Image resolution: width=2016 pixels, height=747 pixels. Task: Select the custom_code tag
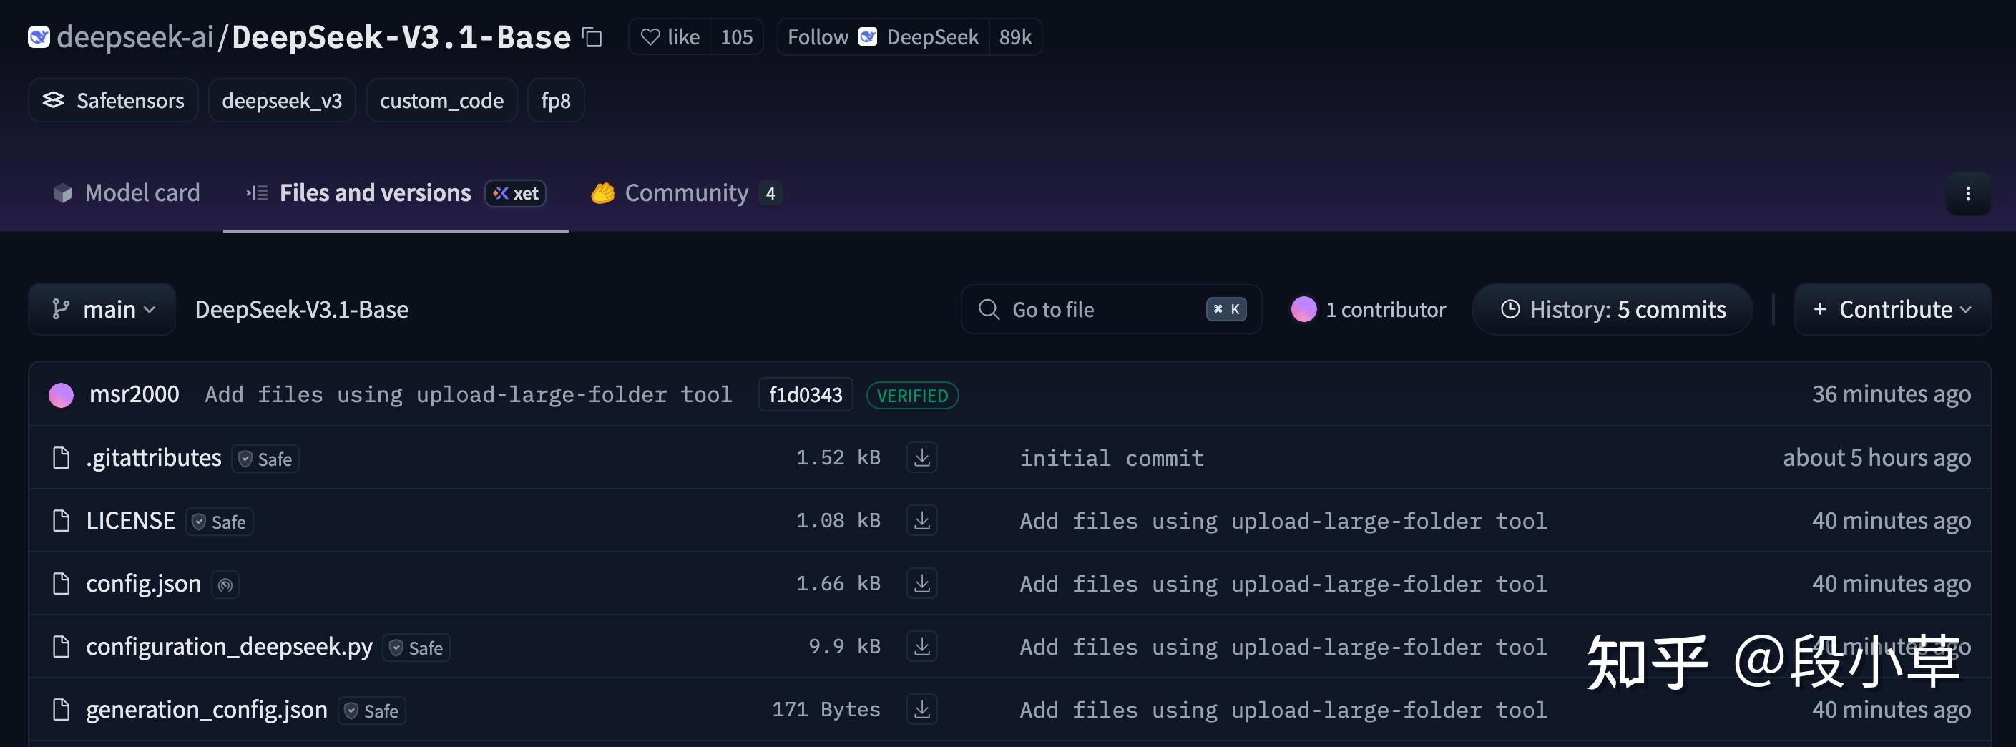pyautogui.click(x=441, y=100)
